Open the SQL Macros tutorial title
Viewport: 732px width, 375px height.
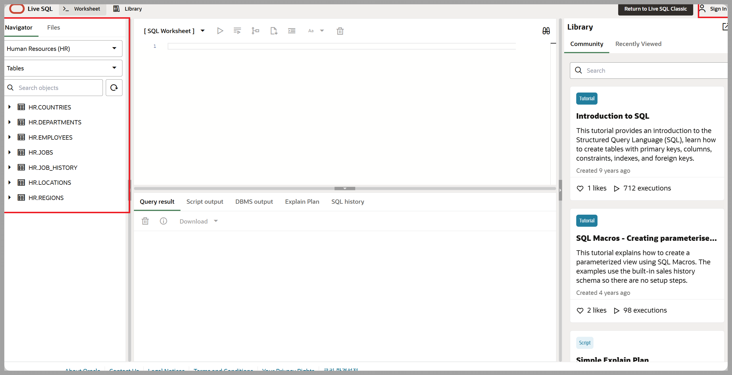(x=646, y=238)
